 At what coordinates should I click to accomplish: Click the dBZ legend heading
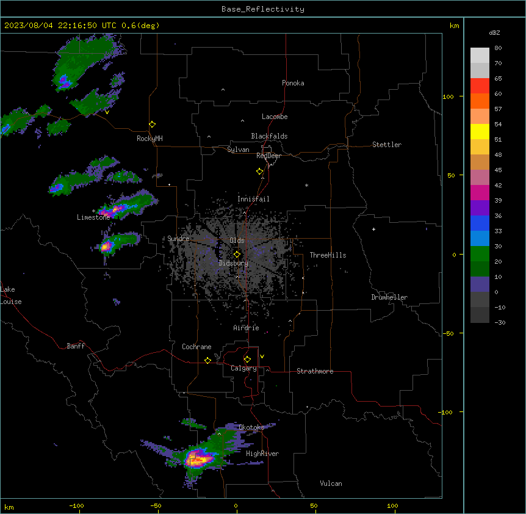(x=494, y=32)
